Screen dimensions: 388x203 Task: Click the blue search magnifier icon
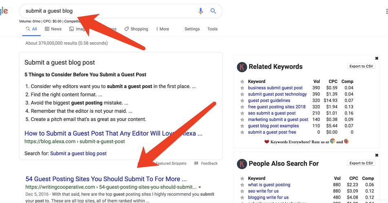click(x=213, y=11)
